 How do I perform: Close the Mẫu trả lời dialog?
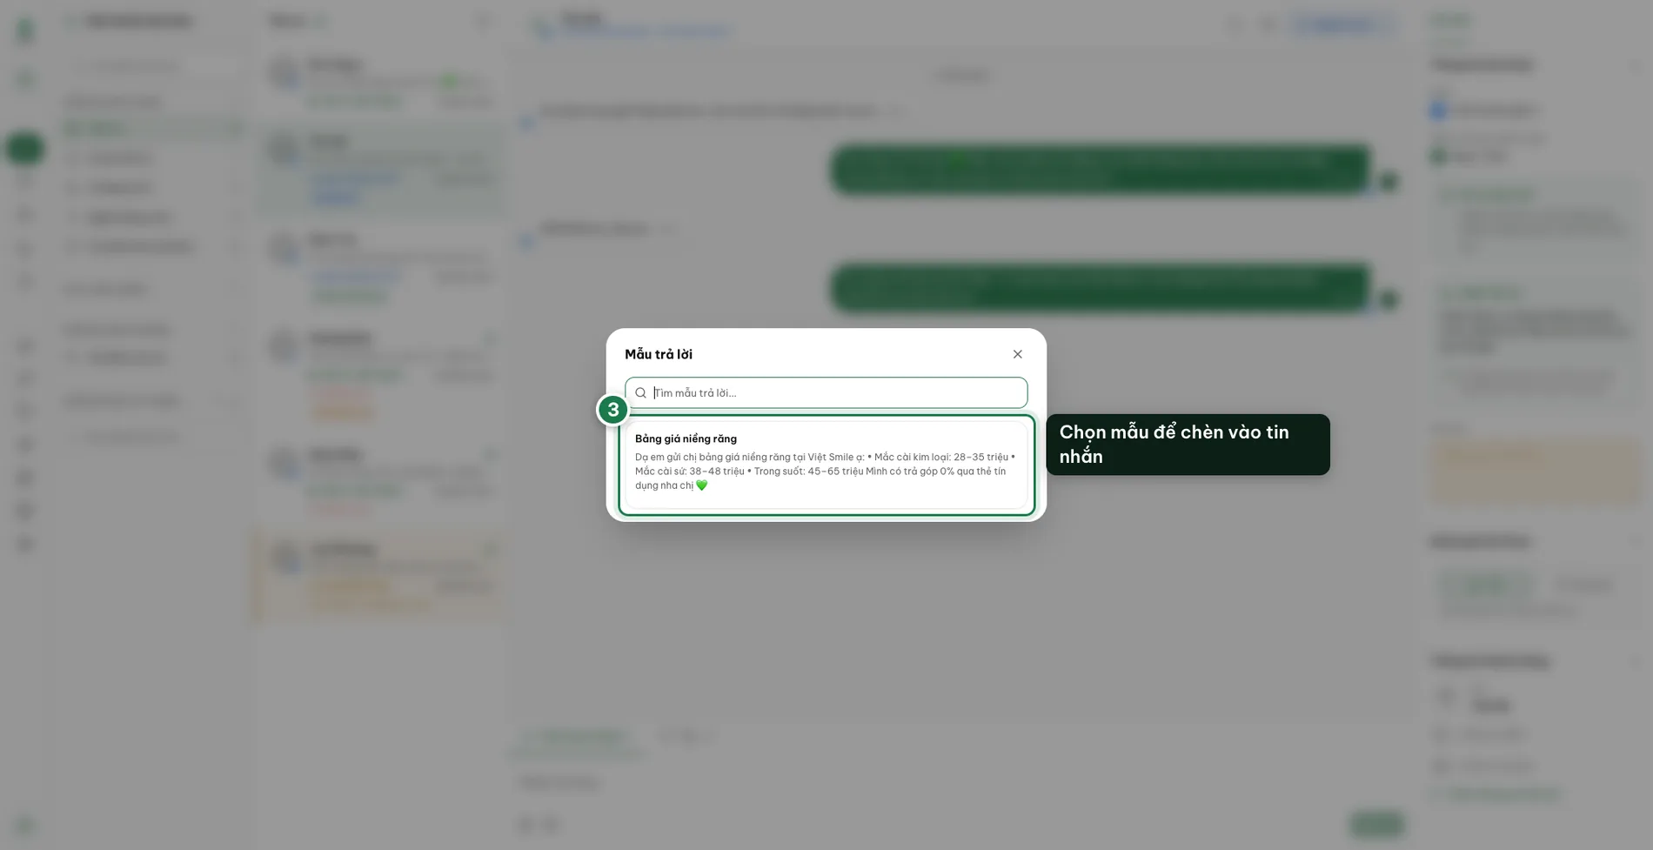pos(1017,354)
